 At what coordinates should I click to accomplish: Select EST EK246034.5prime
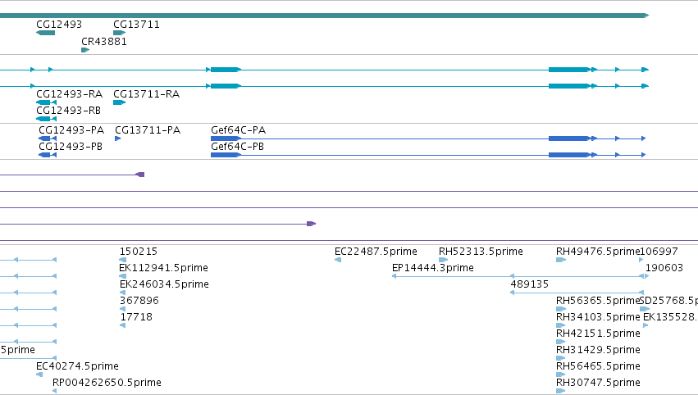[164, 284]
